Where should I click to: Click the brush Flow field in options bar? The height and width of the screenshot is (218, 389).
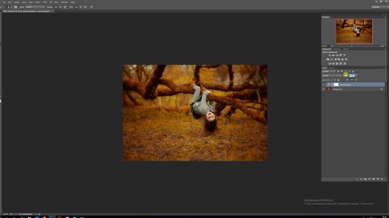[77, 7]
